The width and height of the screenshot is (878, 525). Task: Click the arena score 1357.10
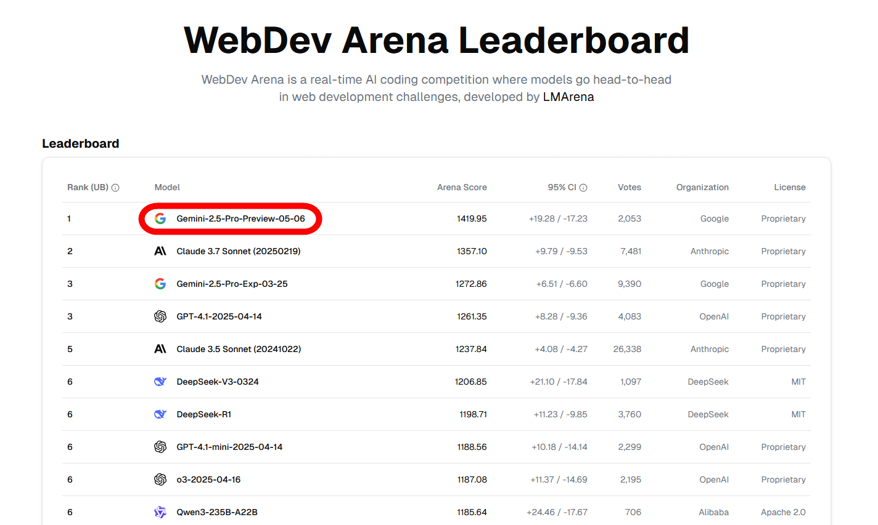click(x=472, y=251)
